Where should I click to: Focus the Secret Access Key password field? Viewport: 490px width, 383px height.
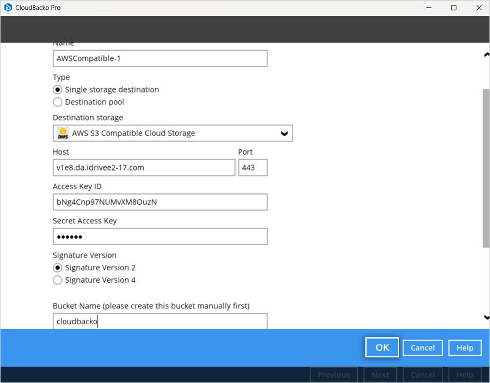pos(160,236)
